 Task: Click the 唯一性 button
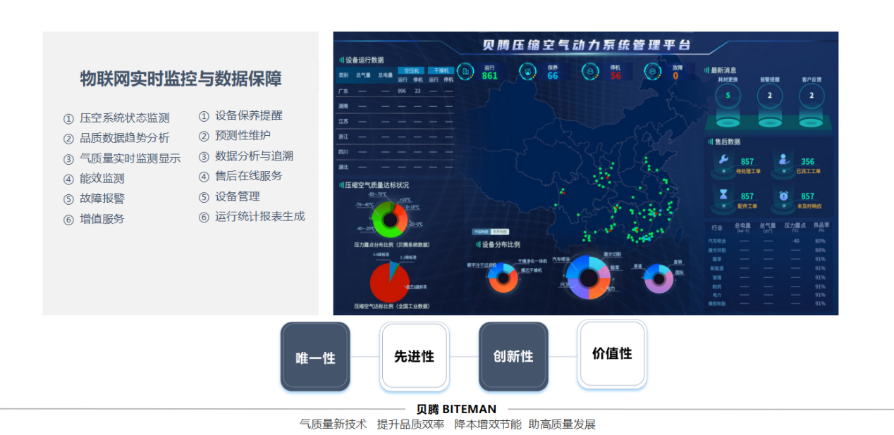(315, 357)
